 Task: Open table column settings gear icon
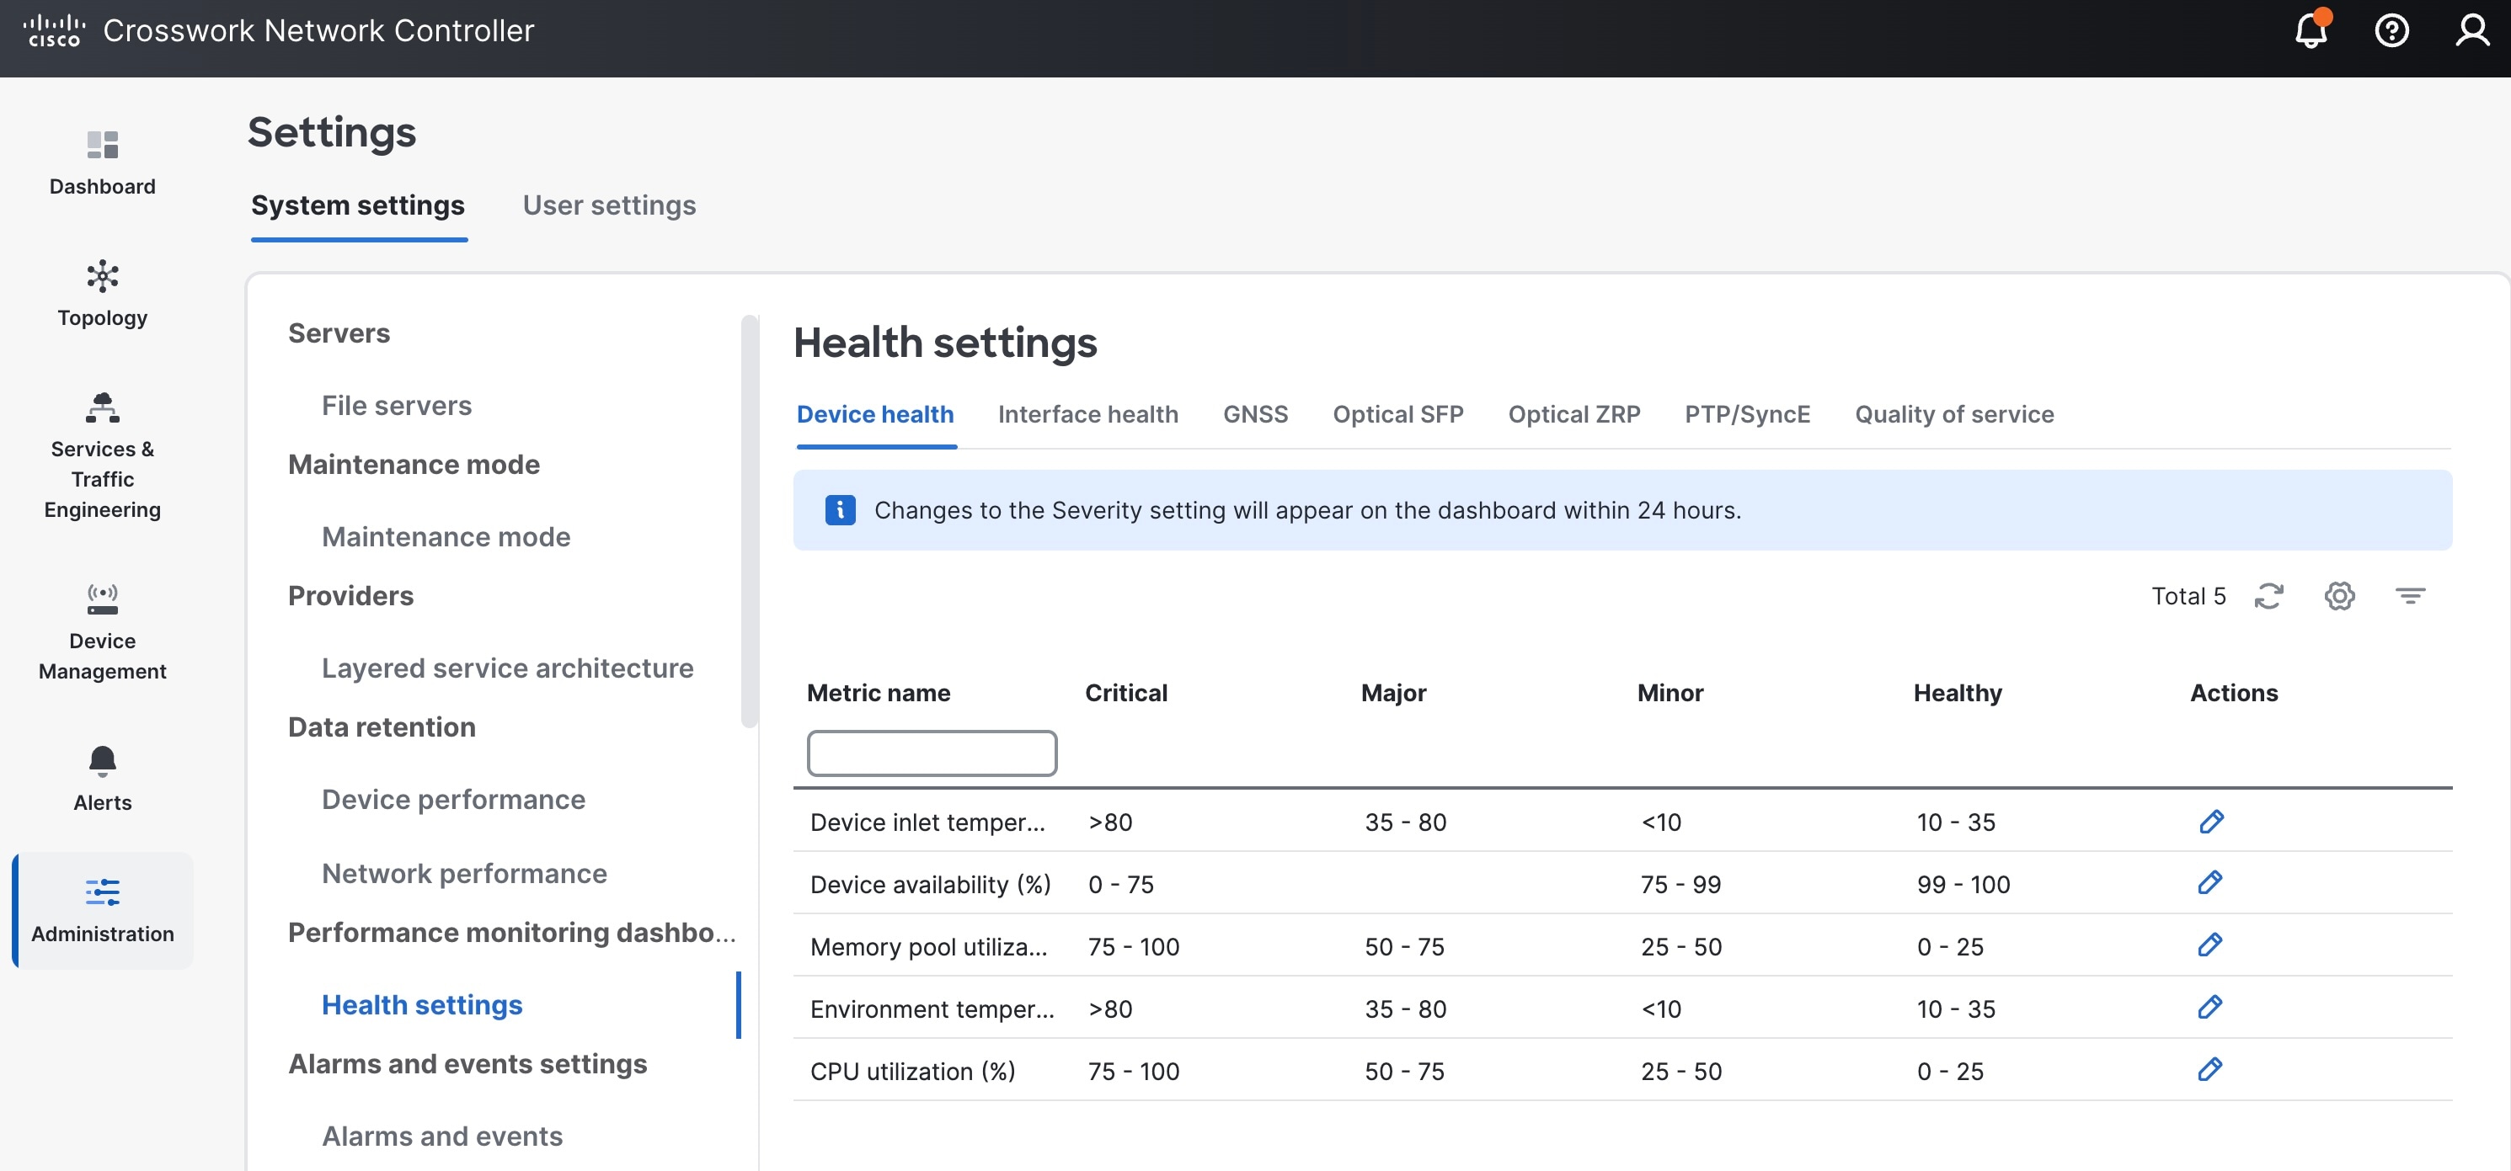(x=2339, y=595)
